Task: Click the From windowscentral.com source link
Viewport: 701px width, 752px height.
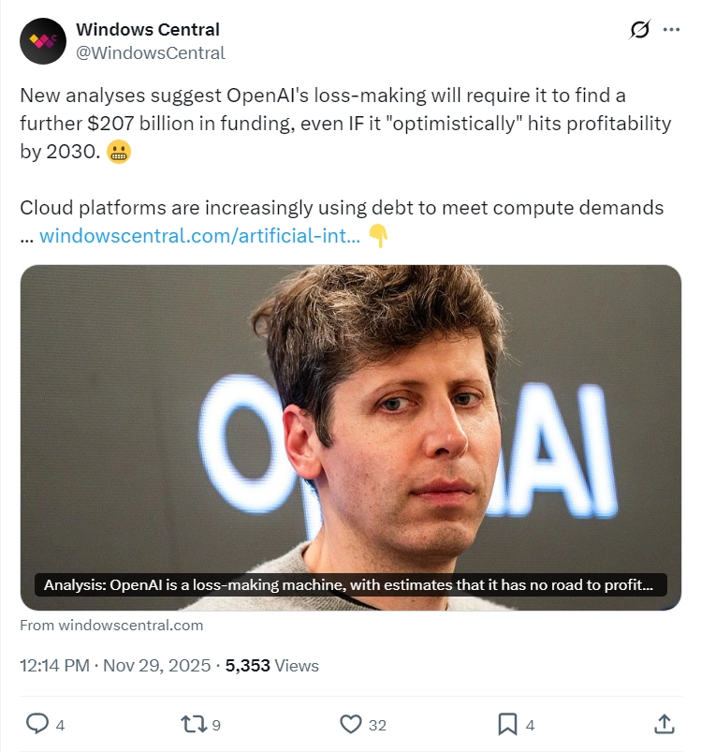Action: pyautogui.click(x=112, y=625)
